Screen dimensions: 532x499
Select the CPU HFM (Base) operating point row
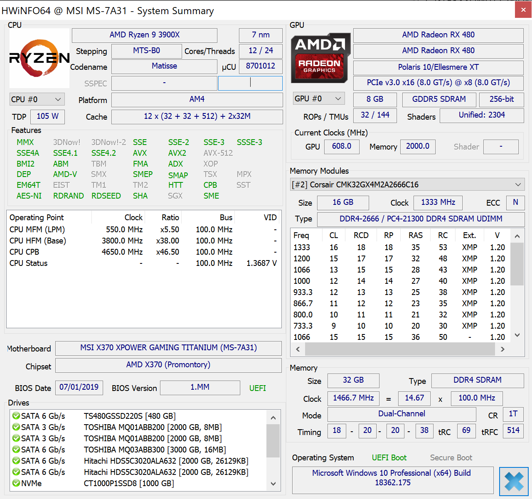144,241
